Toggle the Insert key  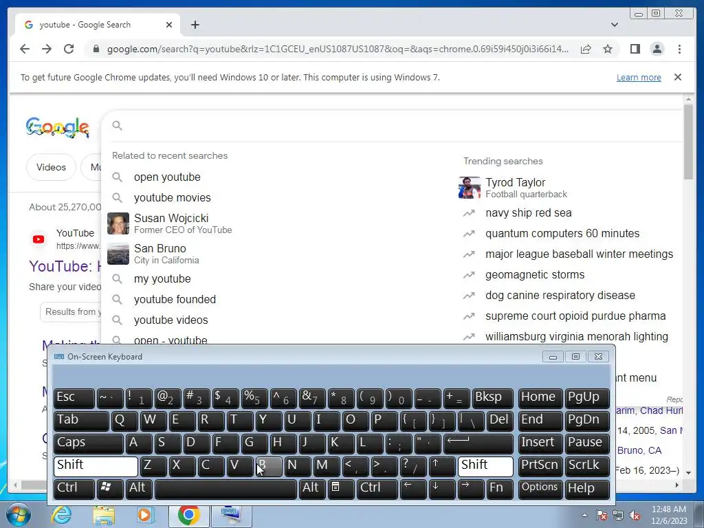coord(540,443)
